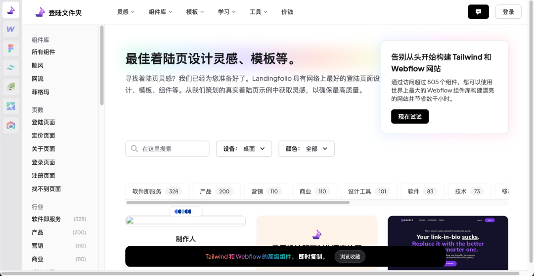
Task: Expand the 灵感 navigation menu
Action: tap(126, 12)
